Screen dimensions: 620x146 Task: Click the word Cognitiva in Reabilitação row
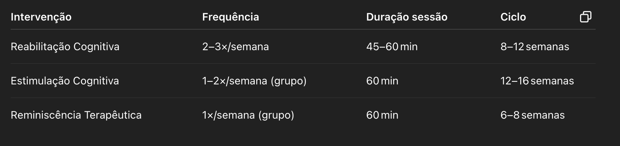[x=96, y=47]
